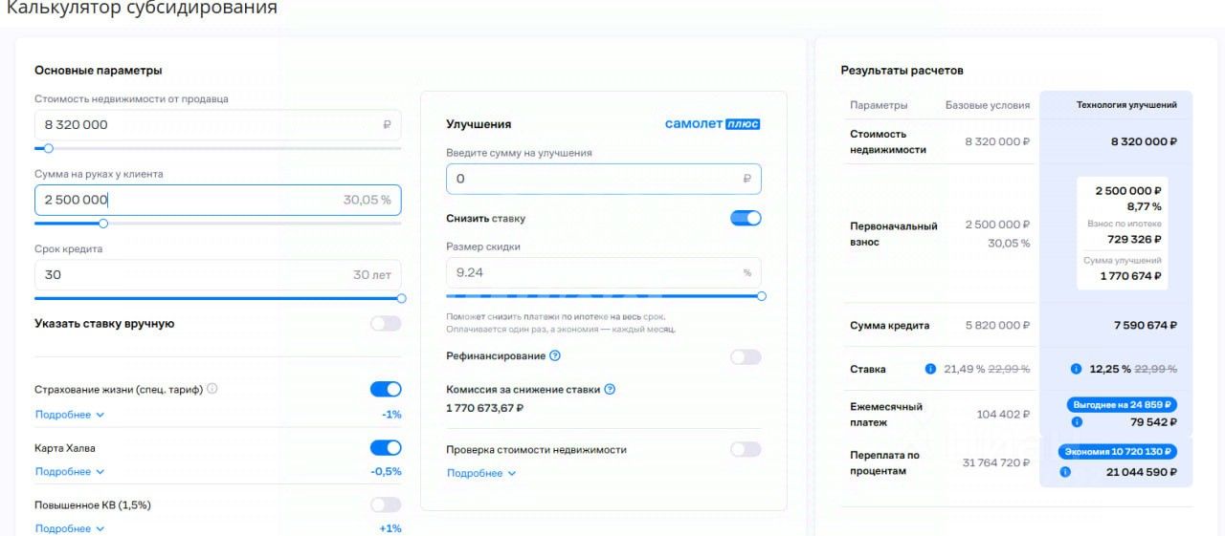The height and width of the screenshot is (536, 1225).
Task: Click info icon beside Страхование жизни label
Action: (x=212, y=389)
